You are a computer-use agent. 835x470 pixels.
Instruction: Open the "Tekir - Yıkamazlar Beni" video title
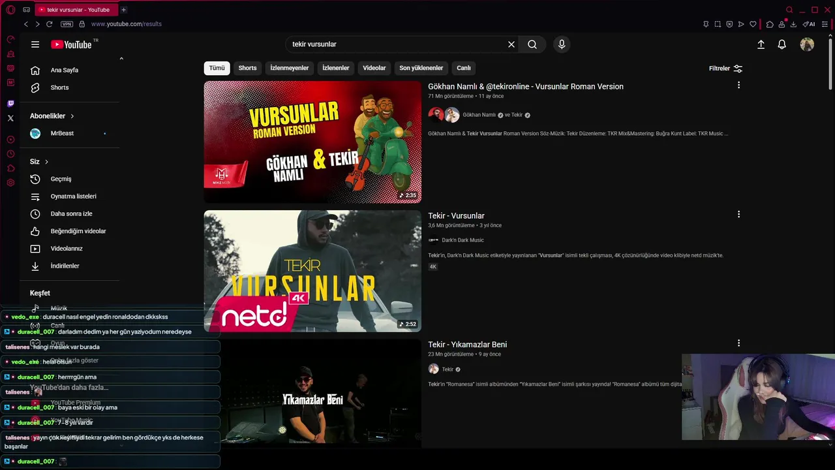467,345
